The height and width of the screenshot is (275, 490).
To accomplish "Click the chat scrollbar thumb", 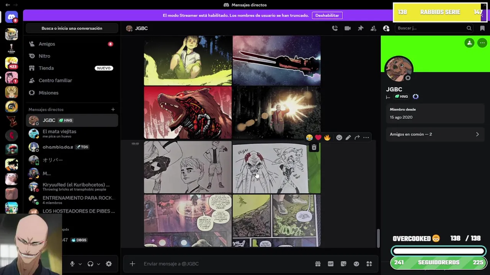I will pos(379,238).
